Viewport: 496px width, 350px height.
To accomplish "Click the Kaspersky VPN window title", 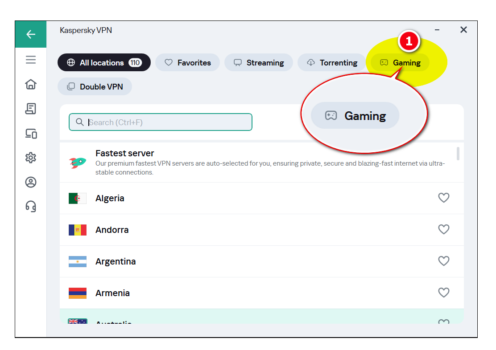I will click(86, 30).
